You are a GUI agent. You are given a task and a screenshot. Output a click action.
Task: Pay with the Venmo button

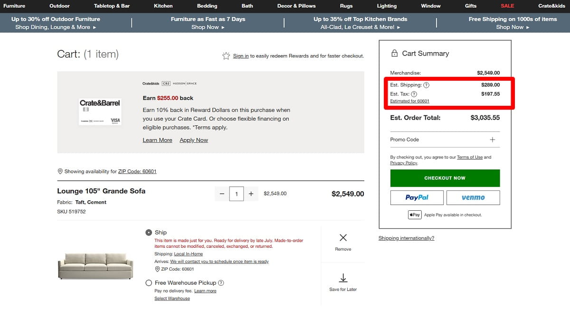coord(473,197)
